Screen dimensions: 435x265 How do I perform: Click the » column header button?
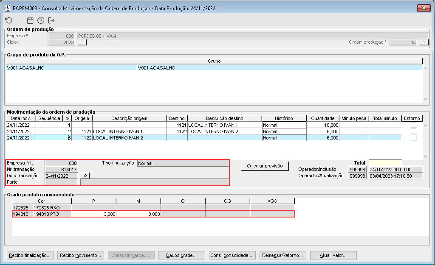click(x=68, y=118)
